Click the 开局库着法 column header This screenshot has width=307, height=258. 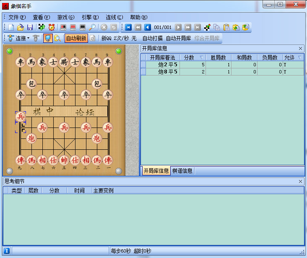tap(163, 57)
